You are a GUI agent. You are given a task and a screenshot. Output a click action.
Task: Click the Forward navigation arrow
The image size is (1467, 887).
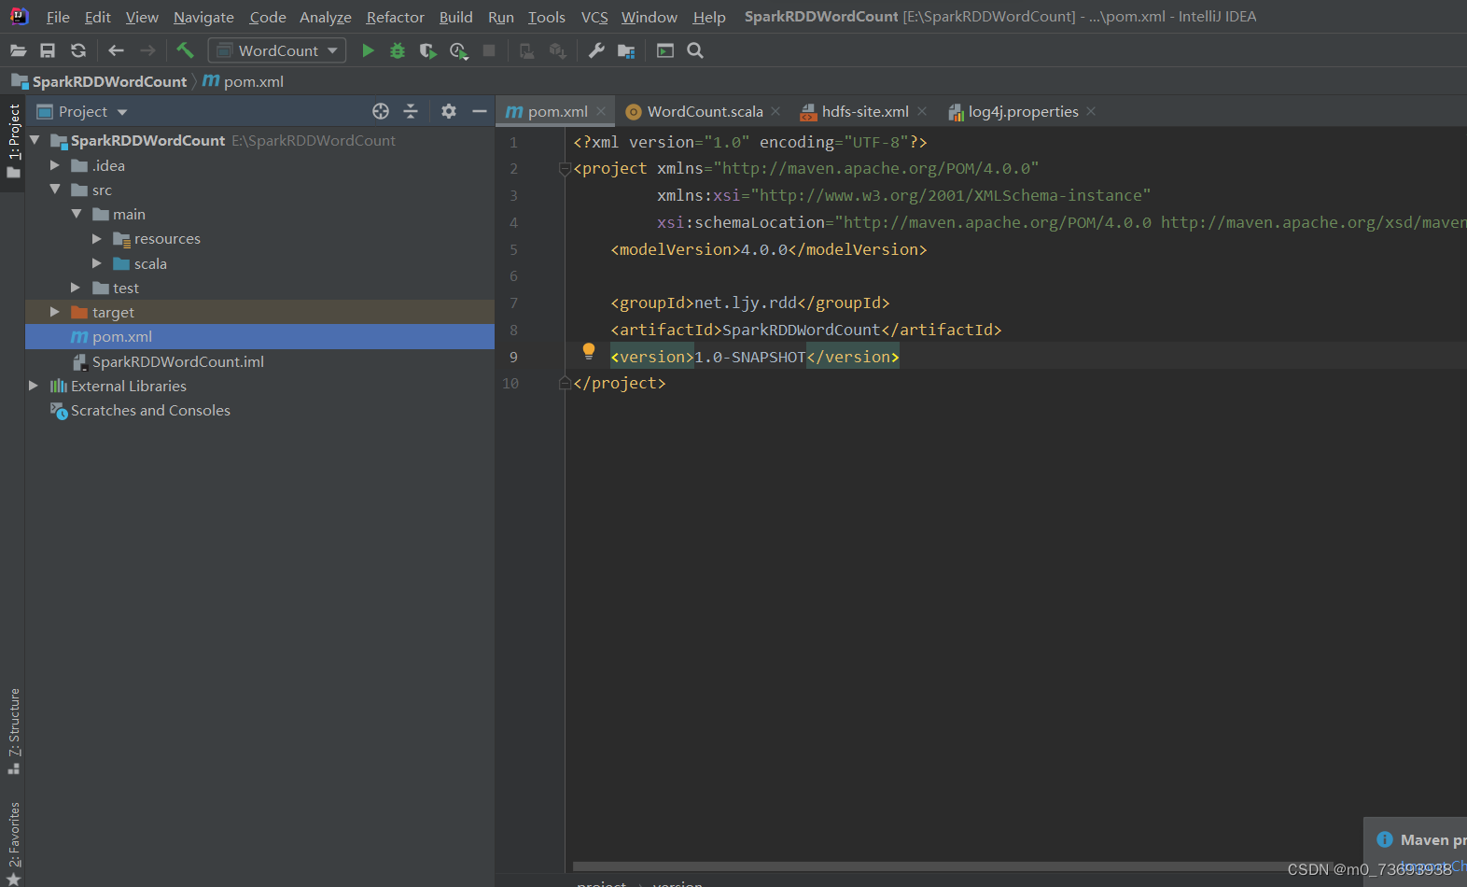point(147,50)
